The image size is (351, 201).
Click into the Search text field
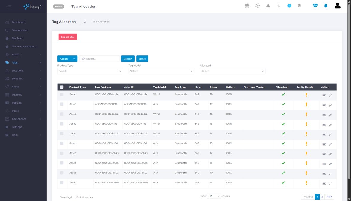click(99, 59)
